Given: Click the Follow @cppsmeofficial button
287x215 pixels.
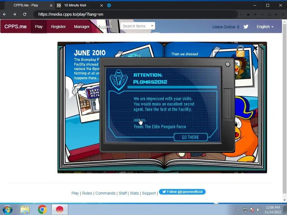Looking at the screenshot, I should coord(182,192).
